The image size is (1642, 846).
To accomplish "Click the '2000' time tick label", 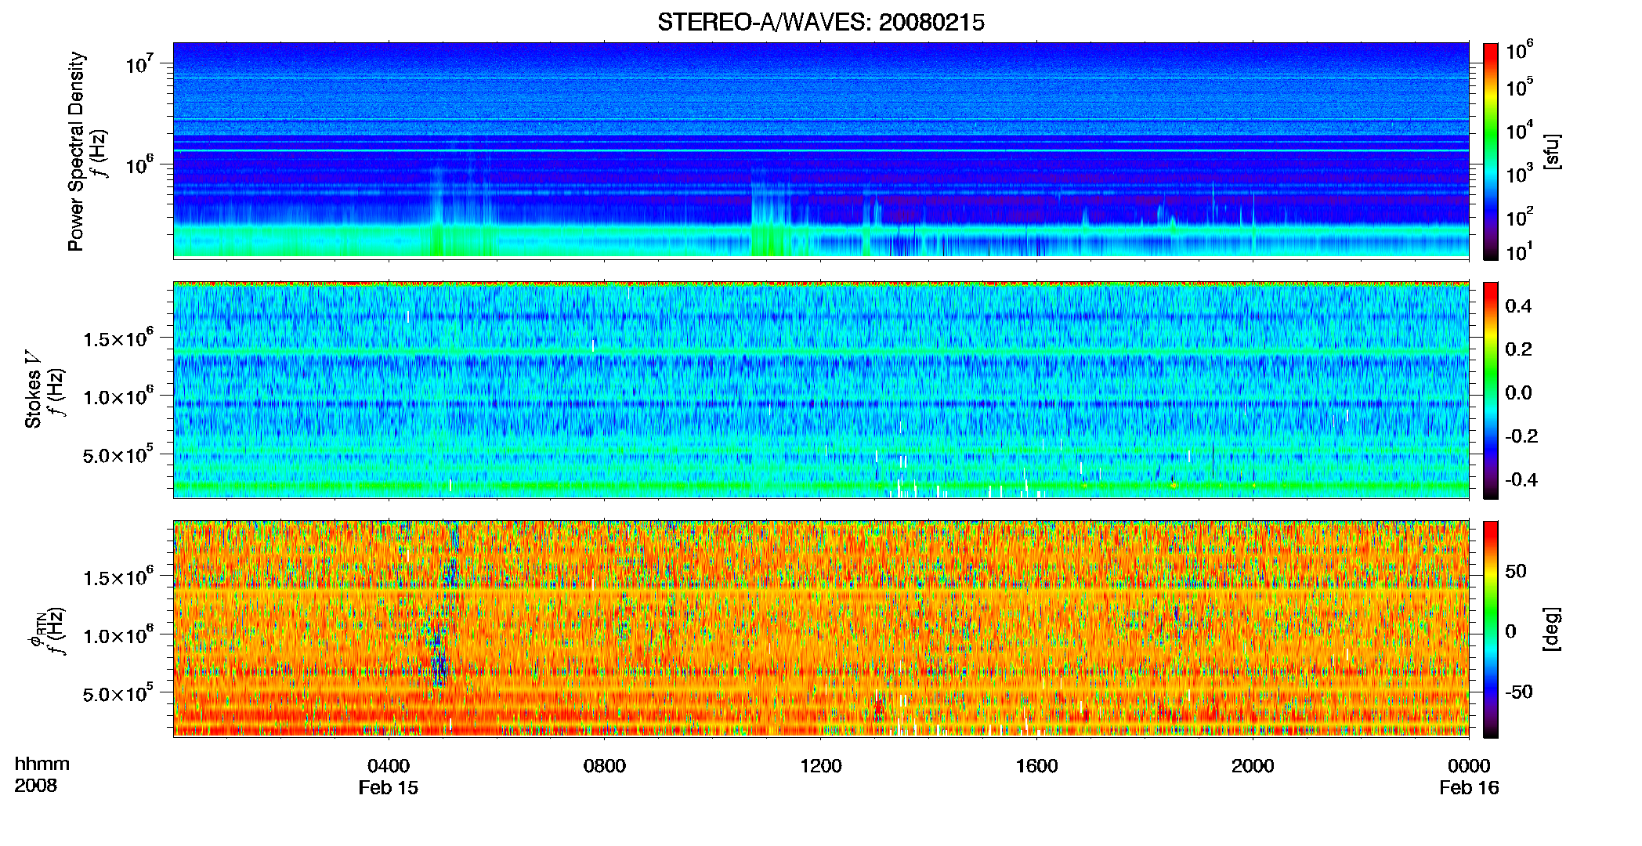I will click(1253, 766).
